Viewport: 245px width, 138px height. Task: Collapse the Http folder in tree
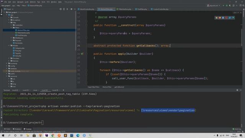tap(9, 23)
